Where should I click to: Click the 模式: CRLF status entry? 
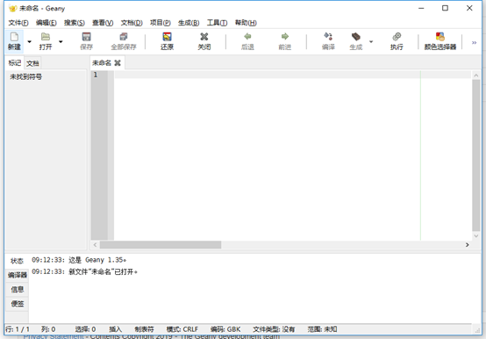[x=182, y=329]
